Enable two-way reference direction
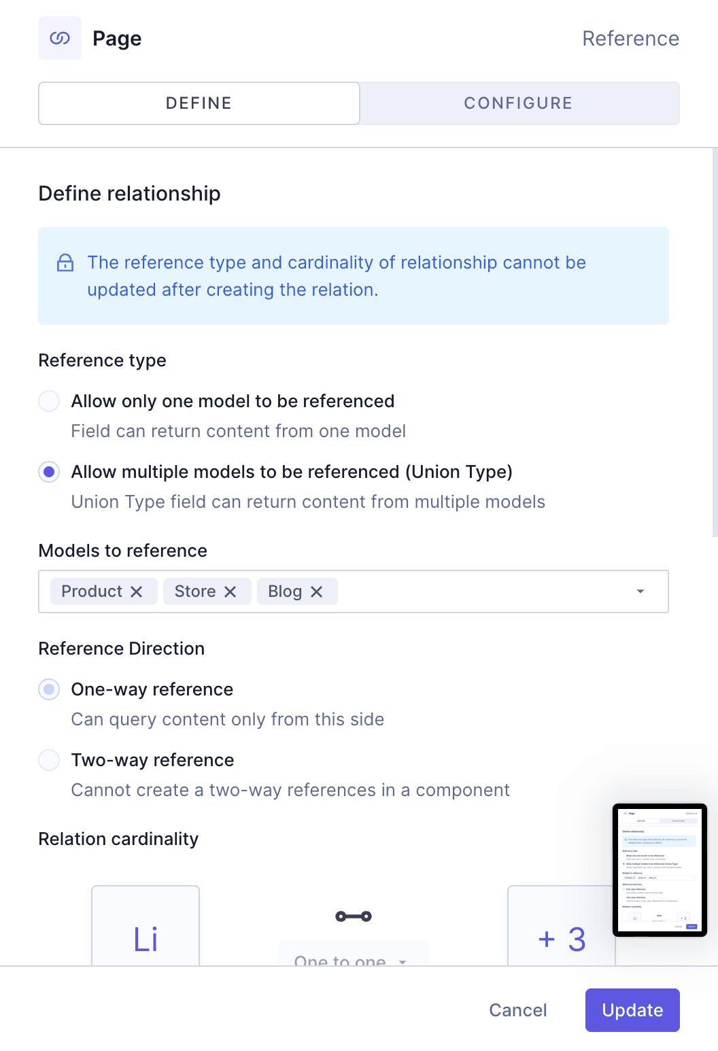Viewport: 718px width, 1051px height. click(48, 760)
